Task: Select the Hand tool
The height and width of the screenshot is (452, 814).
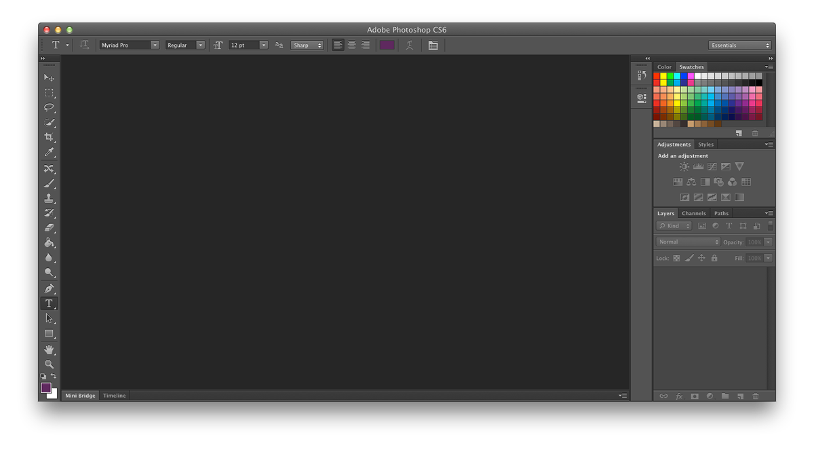Action: [49, 350]
